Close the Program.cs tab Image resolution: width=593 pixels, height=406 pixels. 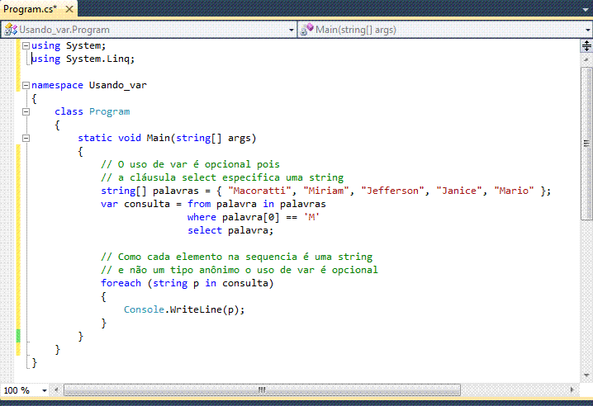tap(71, 8)
